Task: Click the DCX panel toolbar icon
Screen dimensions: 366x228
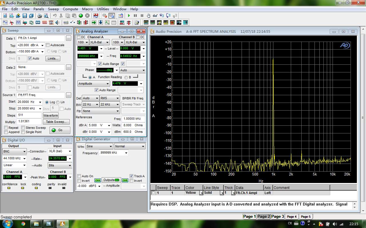Action: coord(66,23)
